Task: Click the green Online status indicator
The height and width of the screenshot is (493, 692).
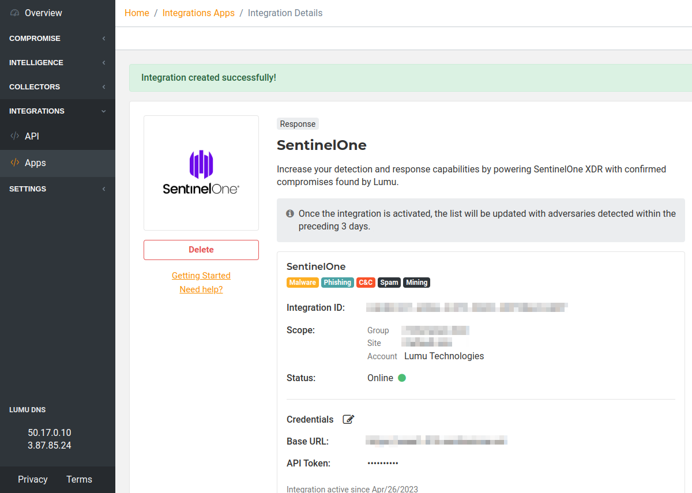Action: [x=402, y=378]
